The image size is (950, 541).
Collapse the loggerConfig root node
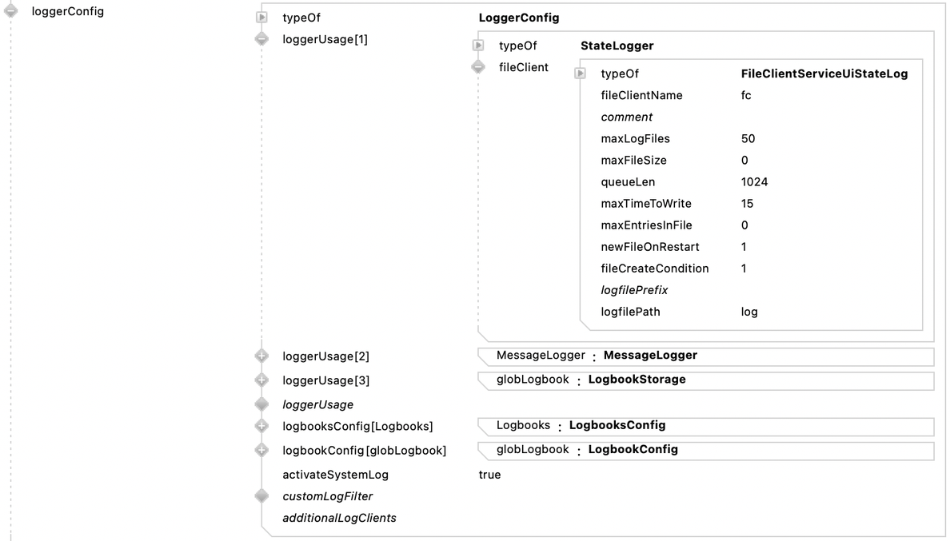[11, 12]
